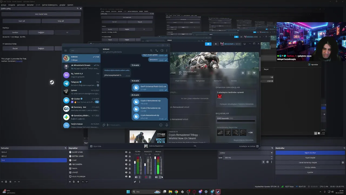Toggle visibility of the CHAT source
The image size is (346, 195).
click(126, 160)
